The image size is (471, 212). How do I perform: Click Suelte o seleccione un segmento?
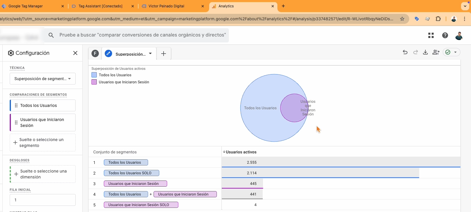point(43,143)
